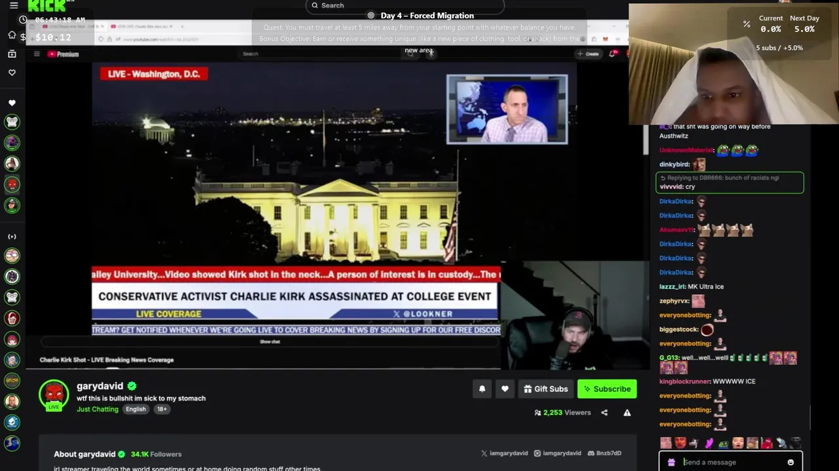
Task: Toggle the heart follow button beside Gift Subs
Action: point(505,389)
